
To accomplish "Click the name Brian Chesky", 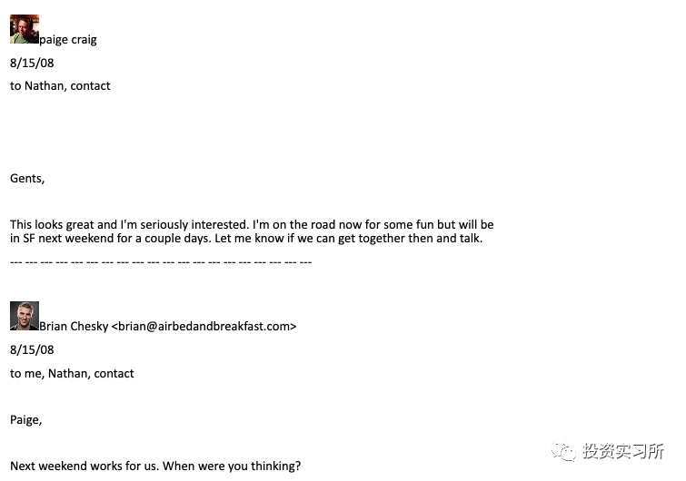I will tap(74, 327).
